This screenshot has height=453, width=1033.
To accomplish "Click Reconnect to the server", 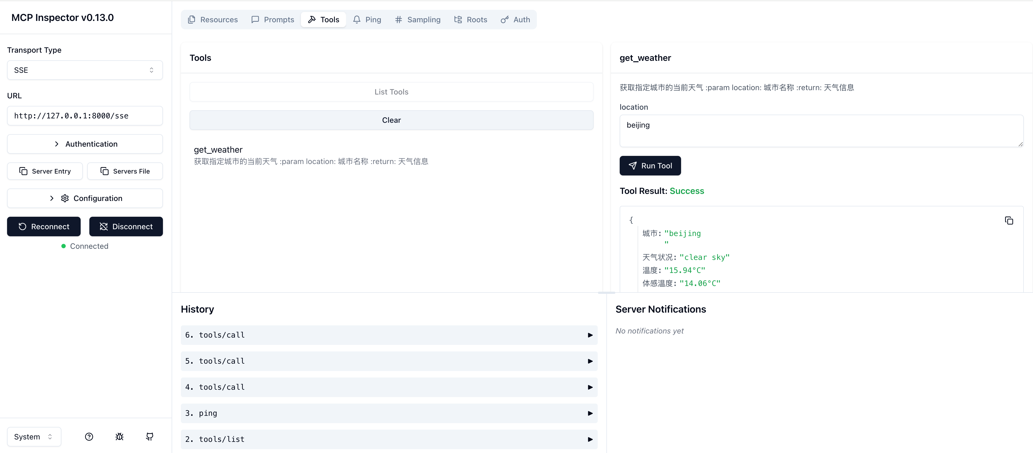I will click(x=44, y=226).
